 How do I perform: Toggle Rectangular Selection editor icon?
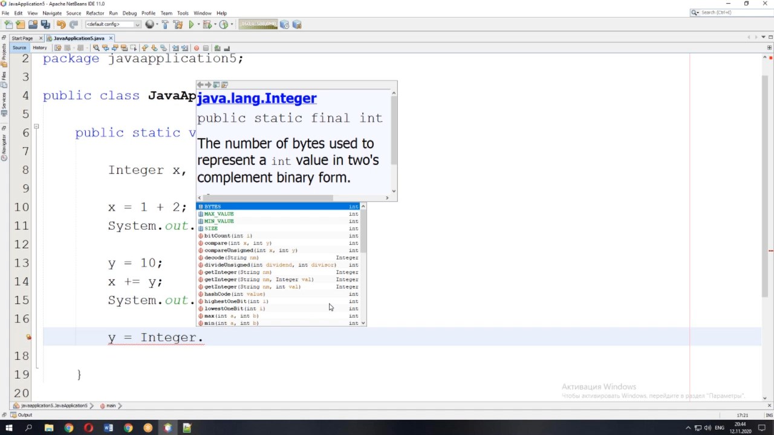(x=134, y=48)
